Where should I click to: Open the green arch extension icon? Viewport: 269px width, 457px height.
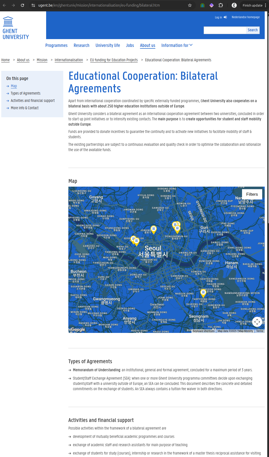202,5
